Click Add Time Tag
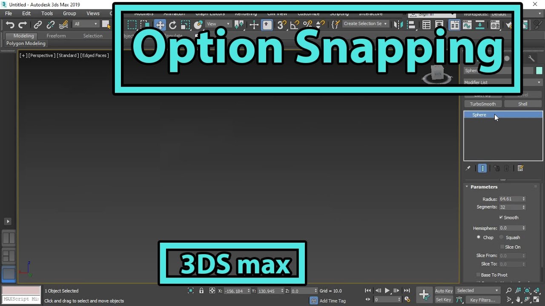The image size is (545, 306). click(333, 300)
